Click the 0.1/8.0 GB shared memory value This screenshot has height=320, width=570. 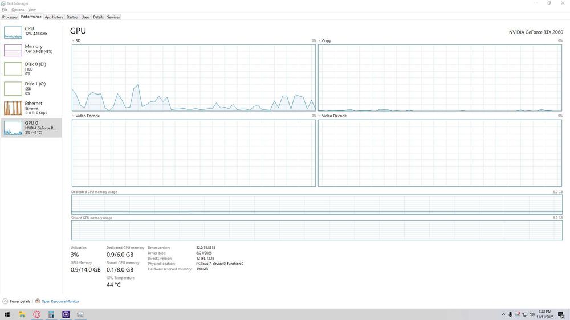point(120,270)
